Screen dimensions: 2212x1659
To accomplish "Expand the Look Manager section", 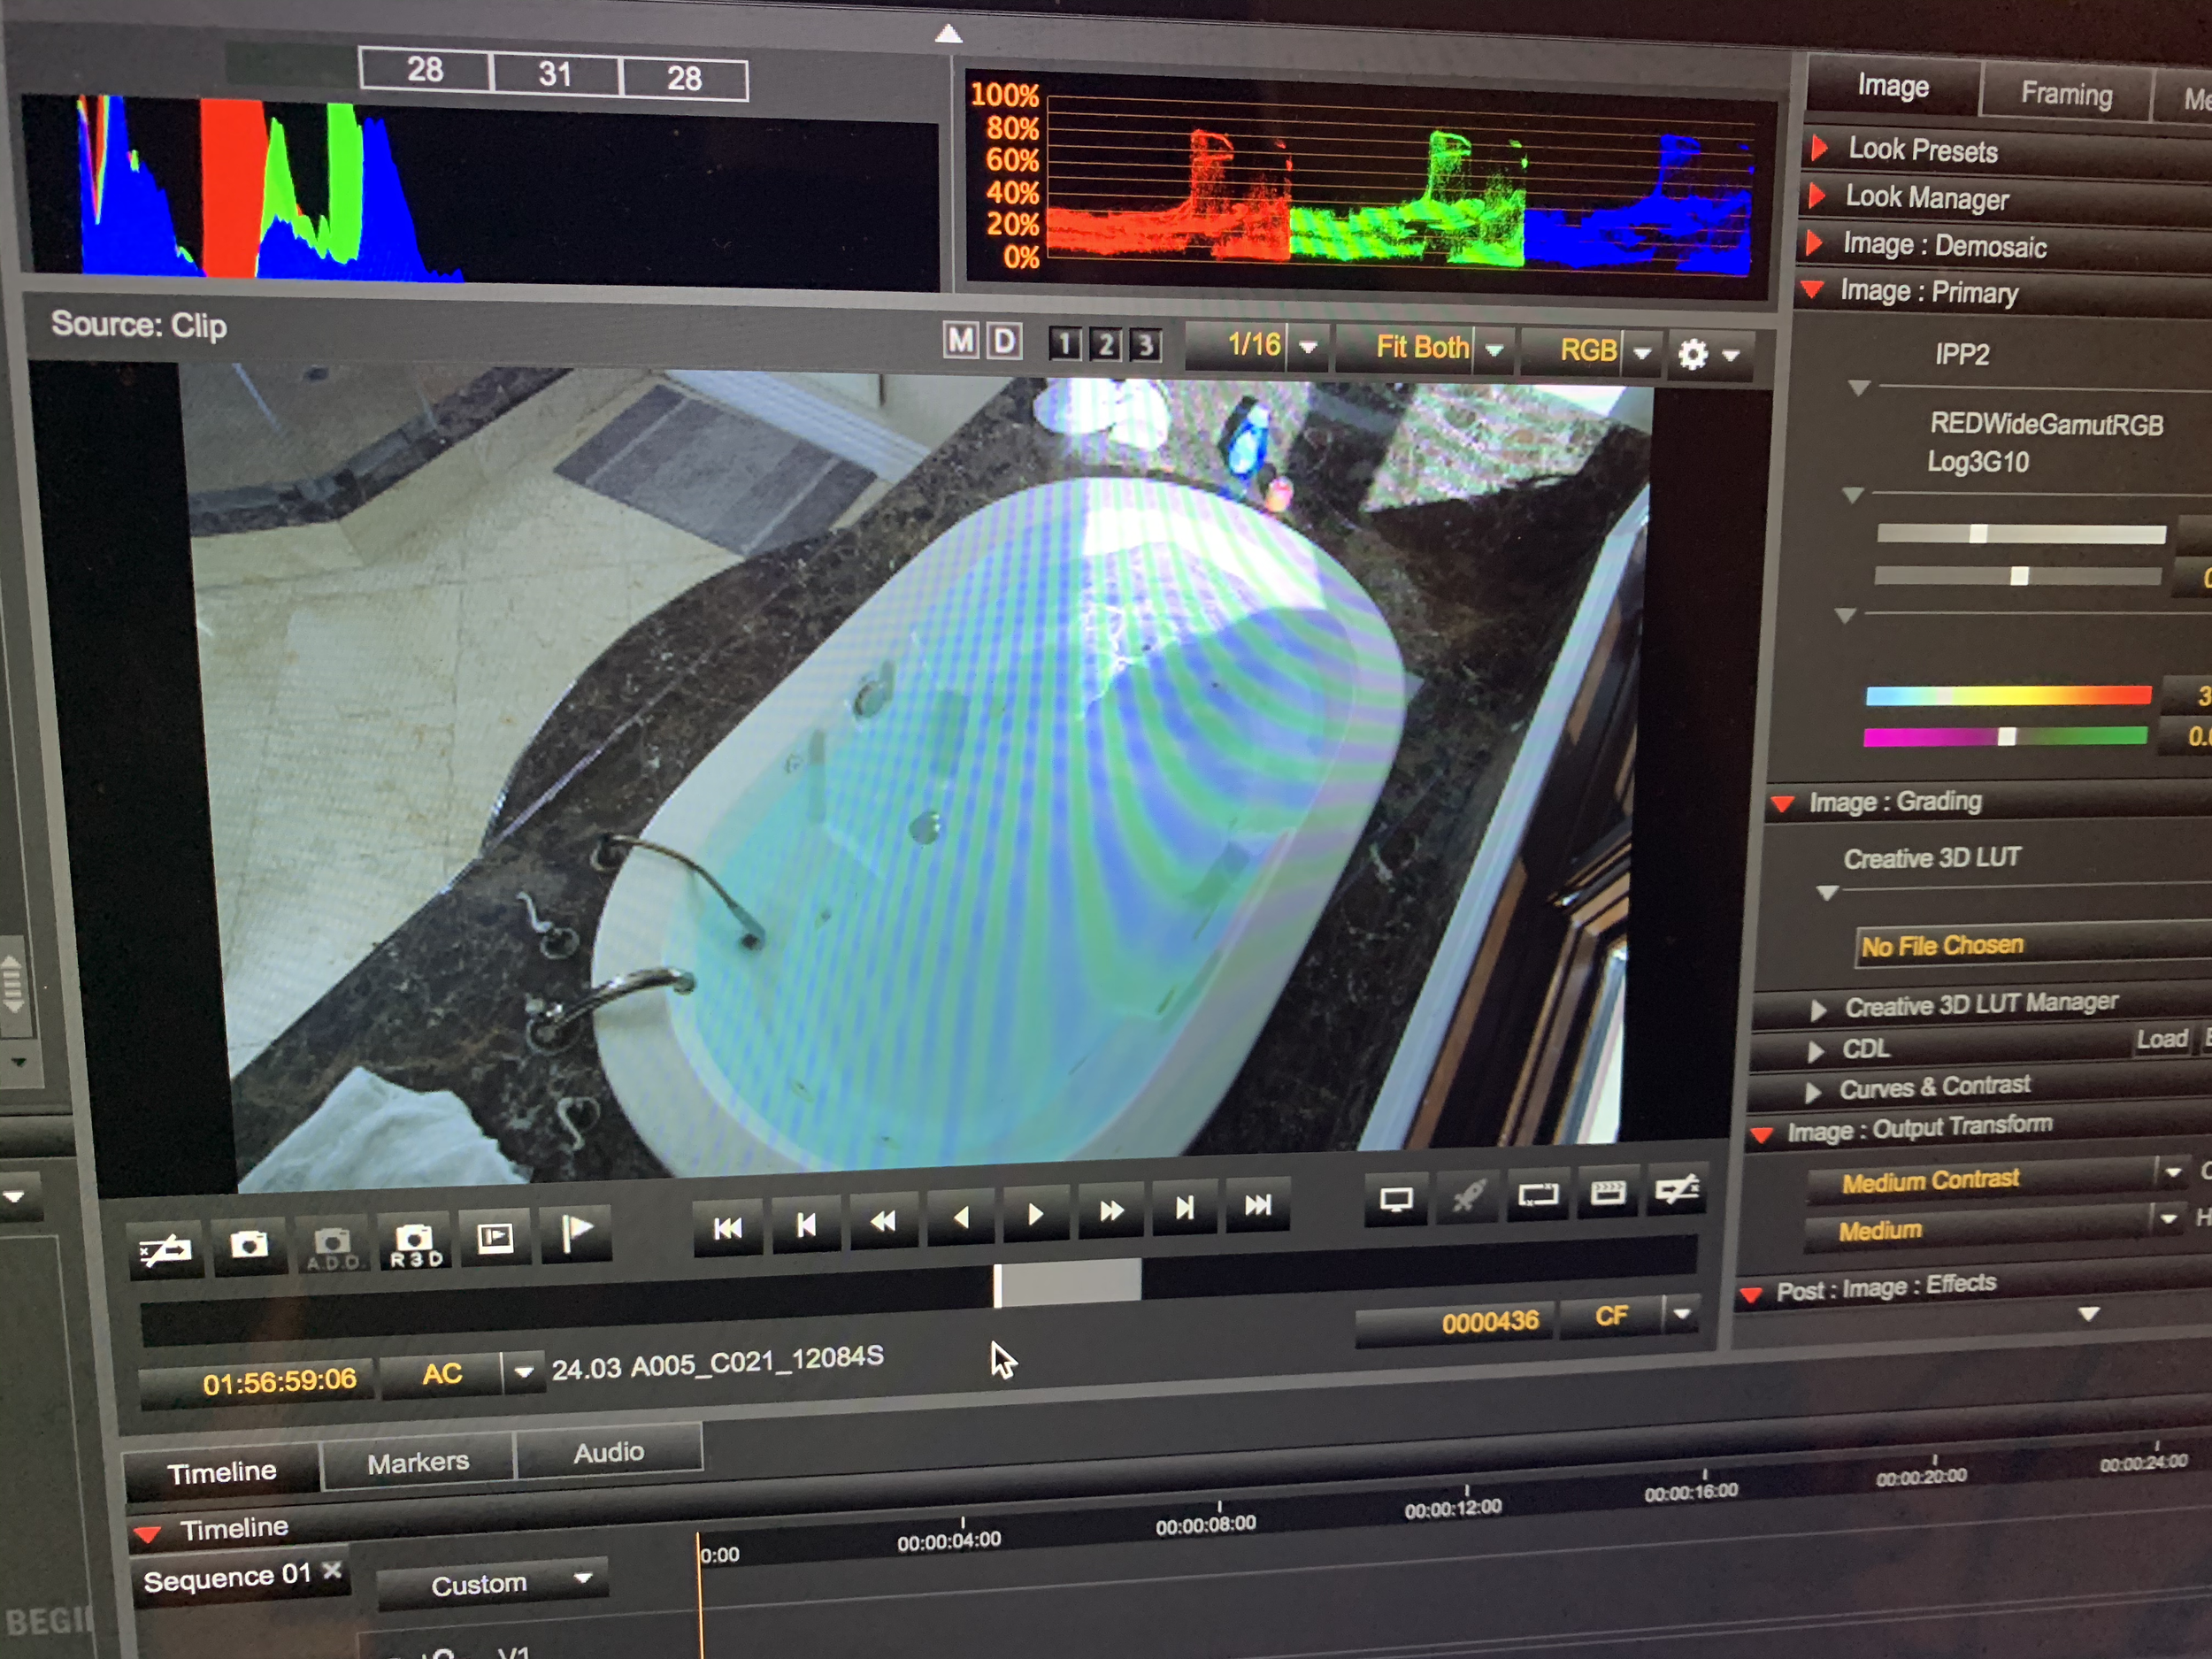I will [1817, 195].
